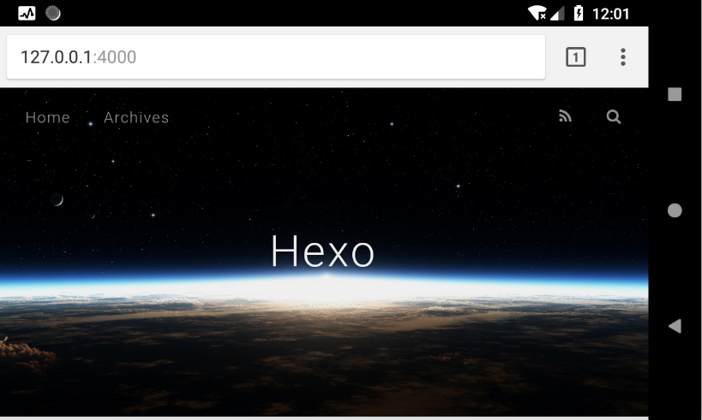Focus the 127.0.0.1:4000 address bar
Viewport: 702px width, 420px height.
pos(276,57)
